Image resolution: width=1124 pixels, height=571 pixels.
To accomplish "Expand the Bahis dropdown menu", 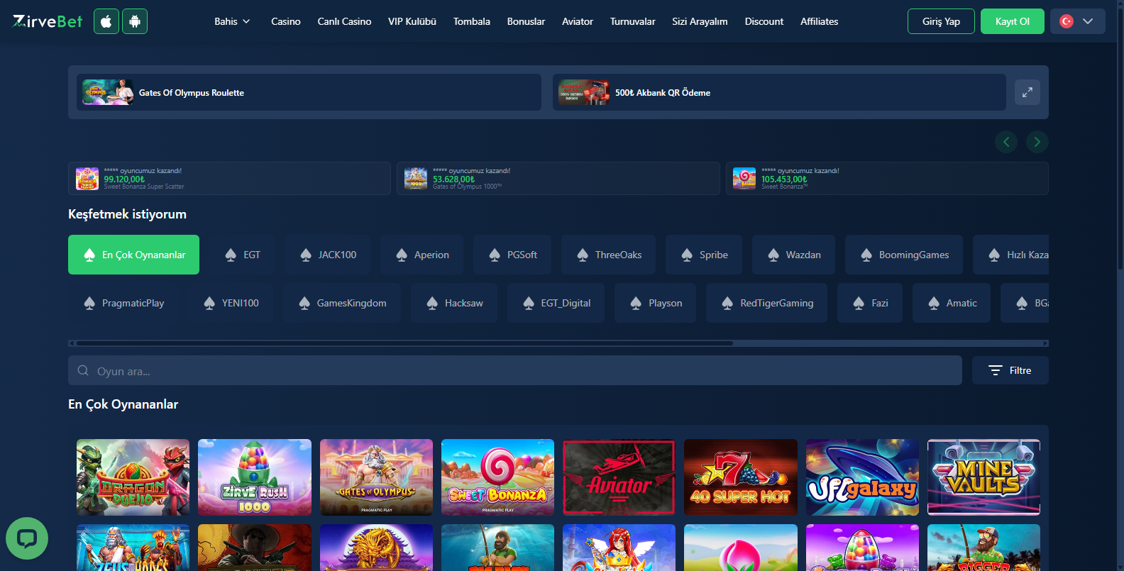I will pyautogui.click(x=232, y=21).
